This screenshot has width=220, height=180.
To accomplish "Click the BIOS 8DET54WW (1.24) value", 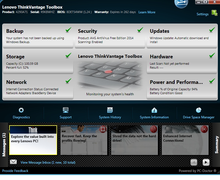I will [79, 12].
